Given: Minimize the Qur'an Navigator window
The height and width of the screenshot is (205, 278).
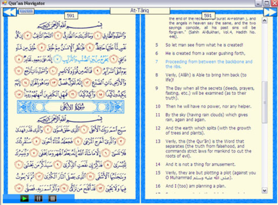Looking at the screenshot, I should point(259,3).
